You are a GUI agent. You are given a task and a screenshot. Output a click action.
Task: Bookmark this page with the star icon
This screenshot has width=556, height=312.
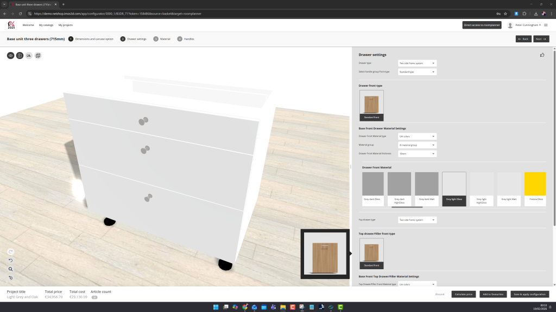(506, 14)
